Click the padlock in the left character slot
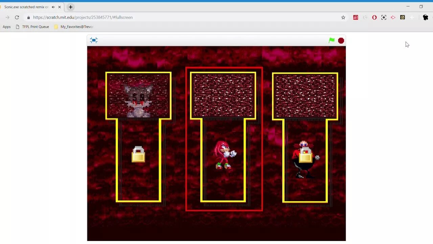This screenshot has width=433, height=244. 138,154
